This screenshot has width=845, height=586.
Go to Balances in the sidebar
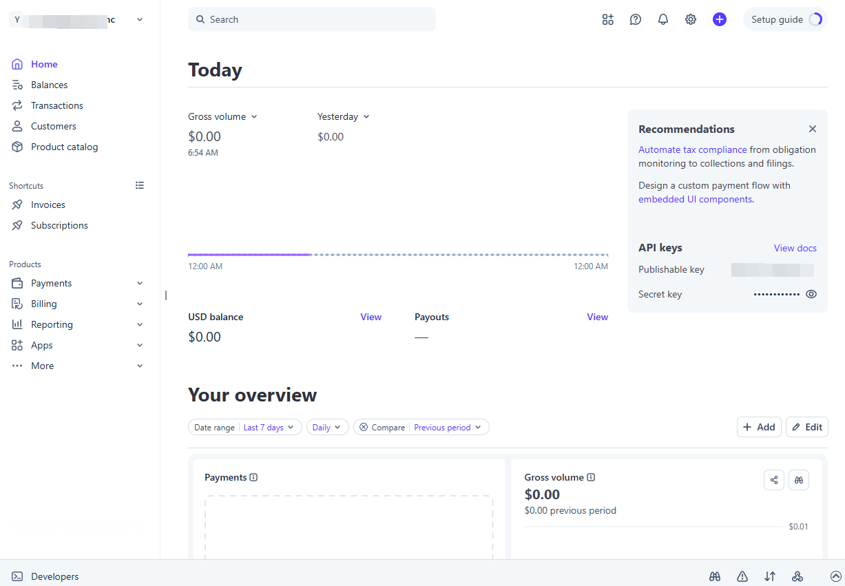pyautogui.click(x=49, y=85)
